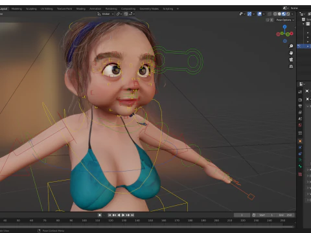Play the animation forward
The image size is (311, 233).
[x=123, y=215]
